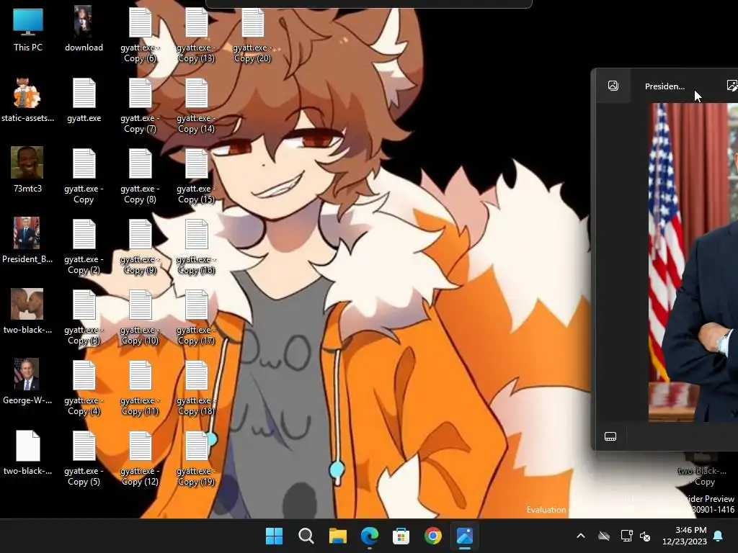
Task: Click the Presiden... title in Photos window
Action: [x=664, y=86]
